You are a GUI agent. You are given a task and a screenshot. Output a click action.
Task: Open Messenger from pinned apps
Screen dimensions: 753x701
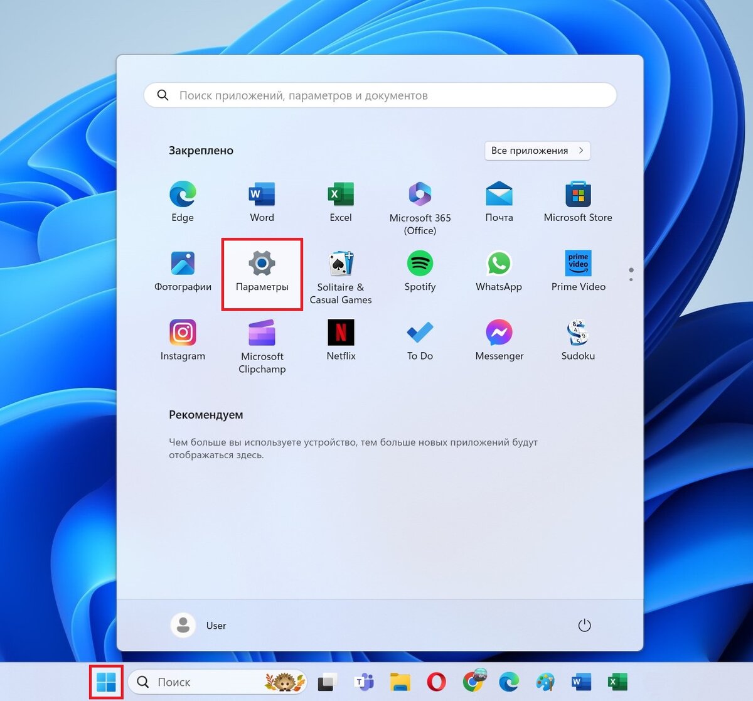pyautogui.click(x=499, y=340)
